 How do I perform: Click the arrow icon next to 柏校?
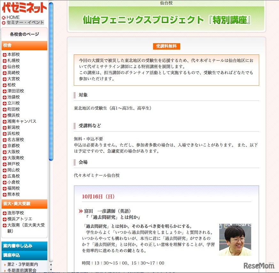4,85
